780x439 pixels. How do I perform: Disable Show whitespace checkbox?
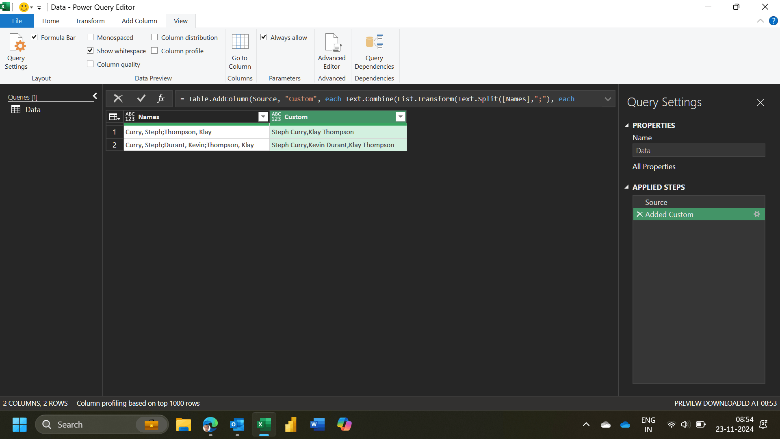(x=90, y=50)
